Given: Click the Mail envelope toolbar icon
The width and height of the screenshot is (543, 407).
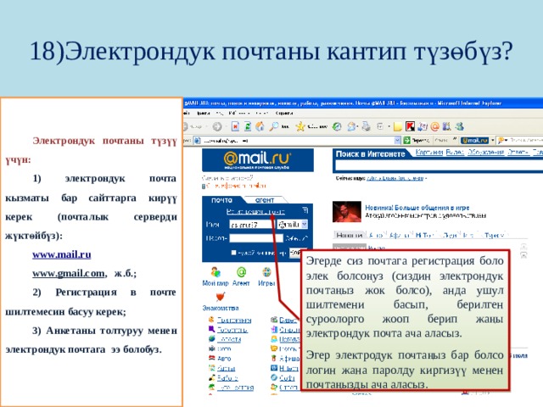Looking at the screenshot, I should 352,126.
